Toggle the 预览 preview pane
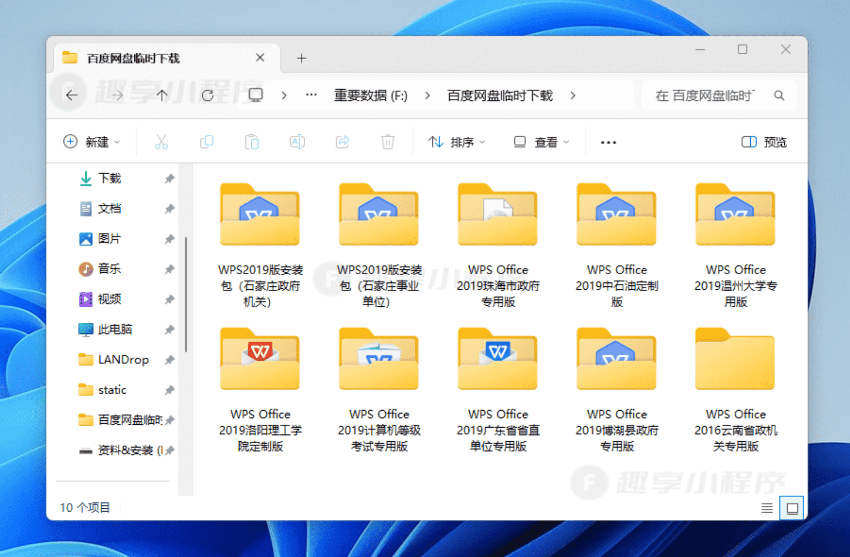Image resolution: width=850 pixels, height=557 pixels. [x=763, y=142]
